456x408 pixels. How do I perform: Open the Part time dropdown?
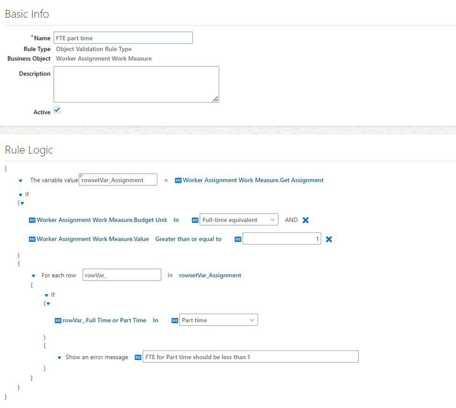coord(219,320)
